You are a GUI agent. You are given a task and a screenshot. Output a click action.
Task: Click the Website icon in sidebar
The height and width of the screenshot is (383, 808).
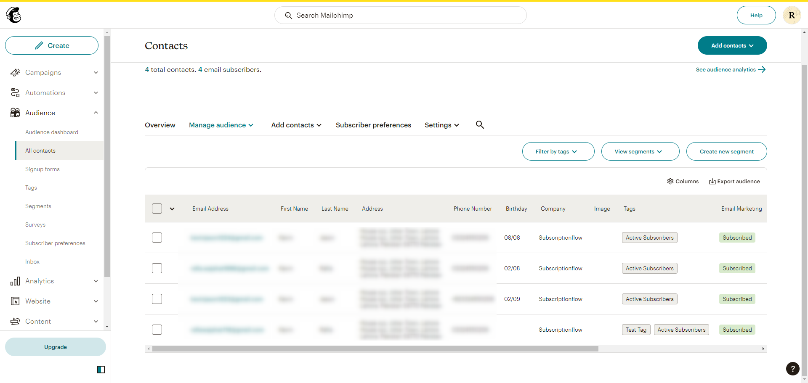(x=15, y=301)
